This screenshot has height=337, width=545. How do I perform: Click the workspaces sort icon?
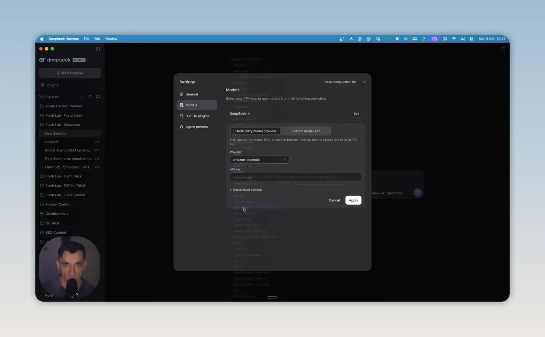90,97
